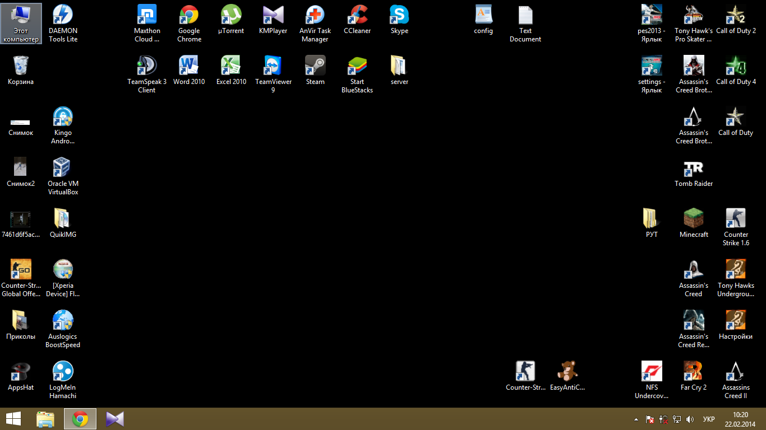Select the Google Chrome desktop shortcut
This screenshot has height=430, width=766.
point(189,24)
